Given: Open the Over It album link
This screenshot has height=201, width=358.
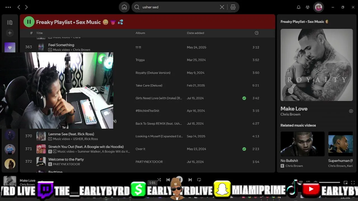Looking at the screenshot, I should (x=140, y=149).
